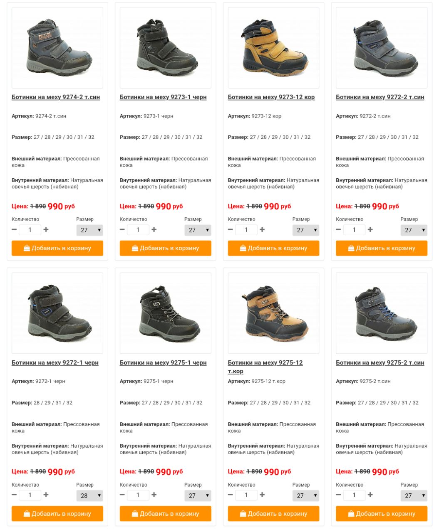Add 9273-1 черн boots to cart
Viewport: 439px width, 532px height.
point(166,248)
